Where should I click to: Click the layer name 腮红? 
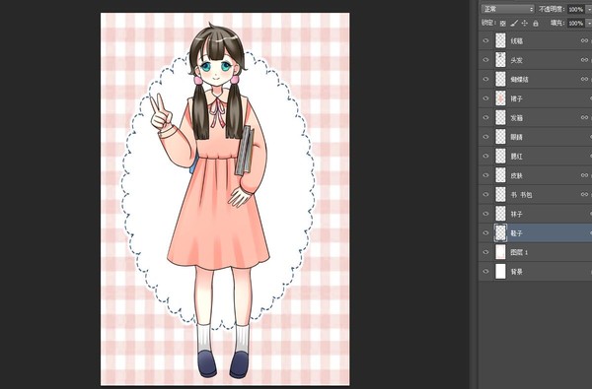tap(516, 156)
